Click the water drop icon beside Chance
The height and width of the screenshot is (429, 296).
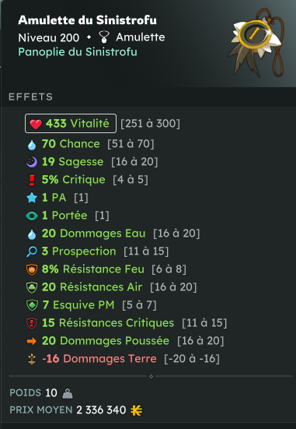[32, 145]
